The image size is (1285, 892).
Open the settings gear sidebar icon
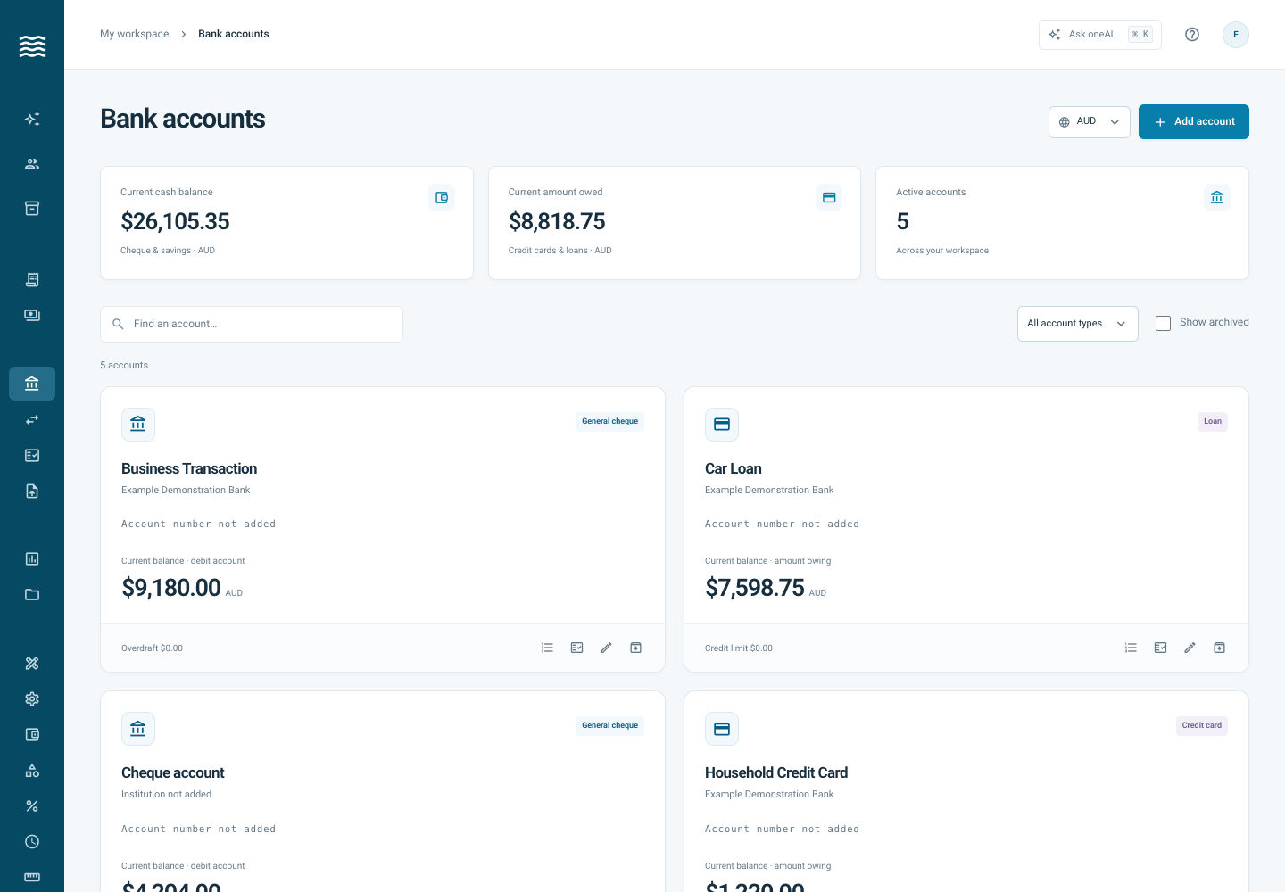[x=32, y=698]
